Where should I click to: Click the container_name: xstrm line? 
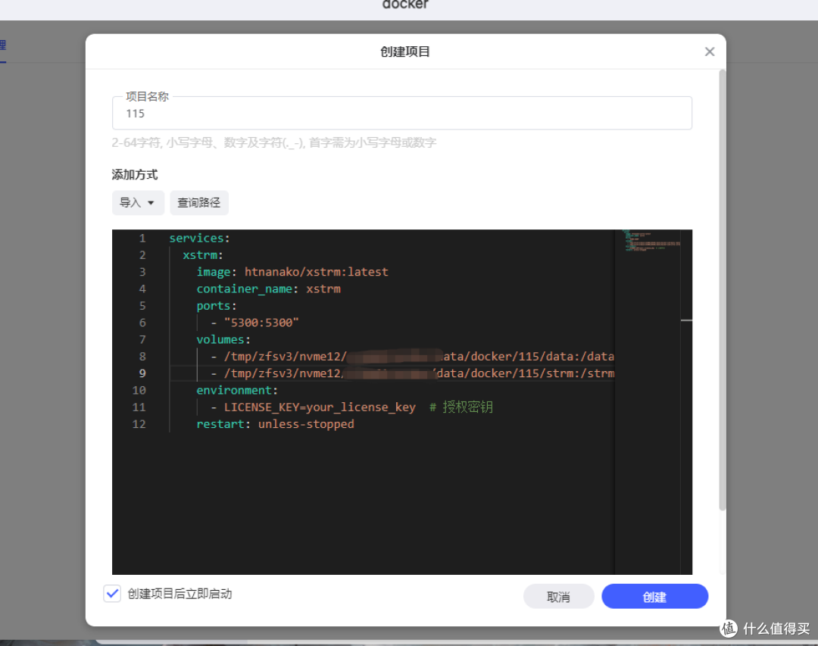click(x=268, y=289)
